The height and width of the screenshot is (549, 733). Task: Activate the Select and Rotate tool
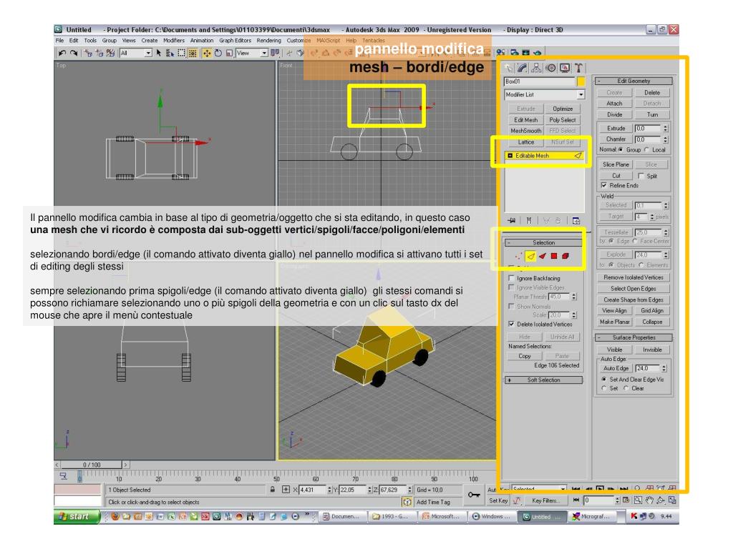(x=218, y=53)
